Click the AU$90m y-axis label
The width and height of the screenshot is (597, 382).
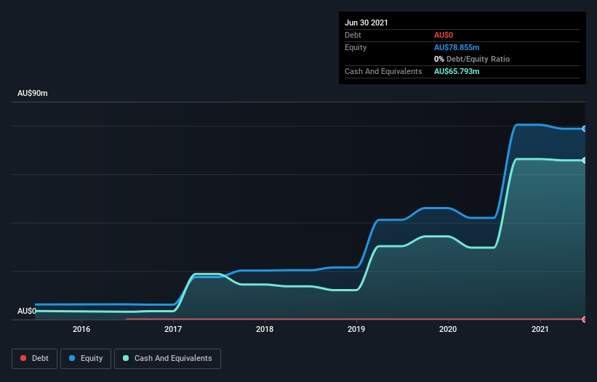click(33, 93)
